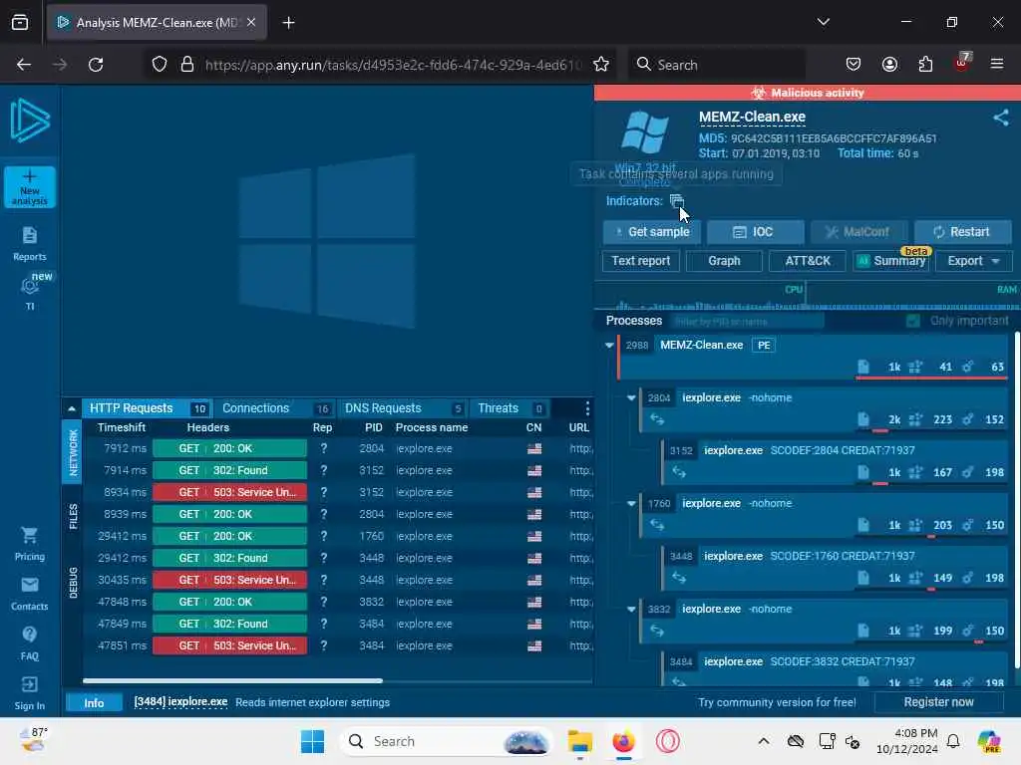Viewport: 1021px width, 765px height.
Task: Click the network icon of process 2804
Action: pyautogui.click(x=657, y=419)
